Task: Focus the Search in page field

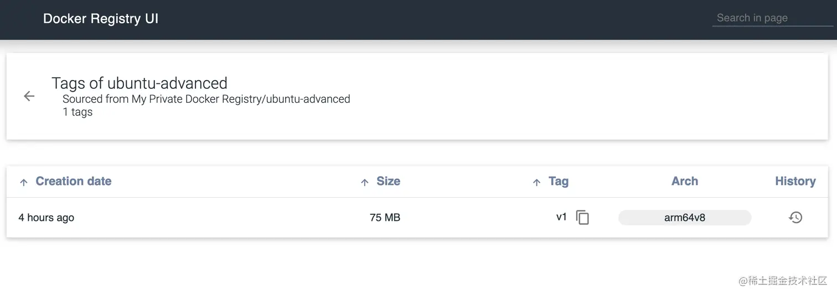Action: click(x=772, y=18)
